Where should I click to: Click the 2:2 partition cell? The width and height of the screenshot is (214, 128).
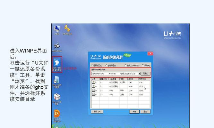(101, 91)
